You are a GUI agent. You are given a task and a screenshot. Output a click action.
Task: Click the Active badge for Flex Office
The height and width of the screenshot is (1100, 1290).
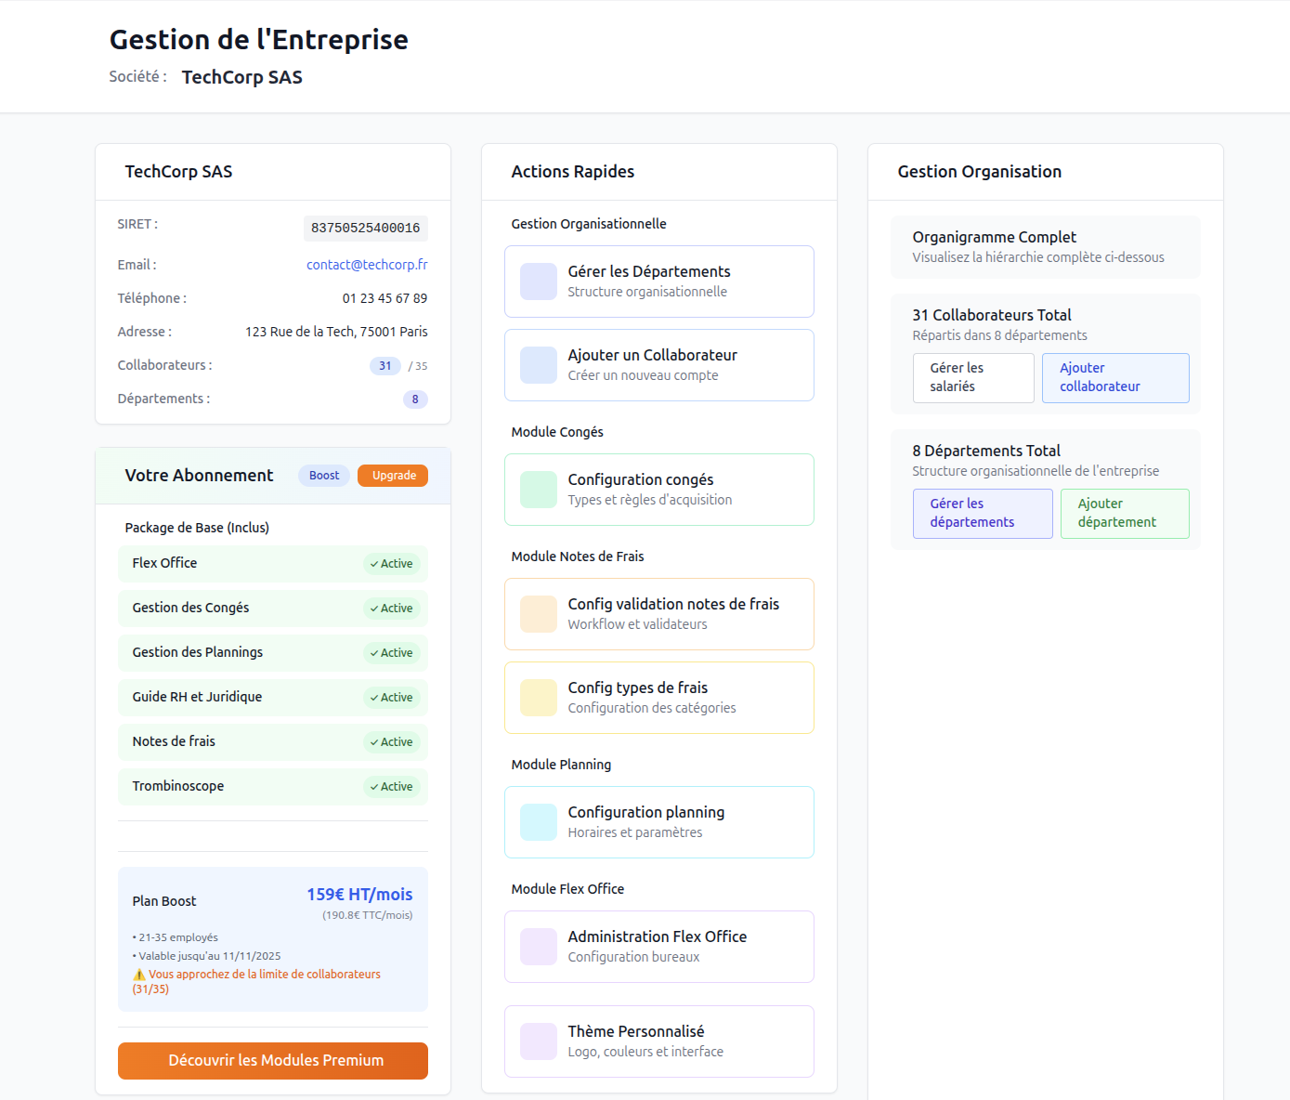tap(391, 564)
